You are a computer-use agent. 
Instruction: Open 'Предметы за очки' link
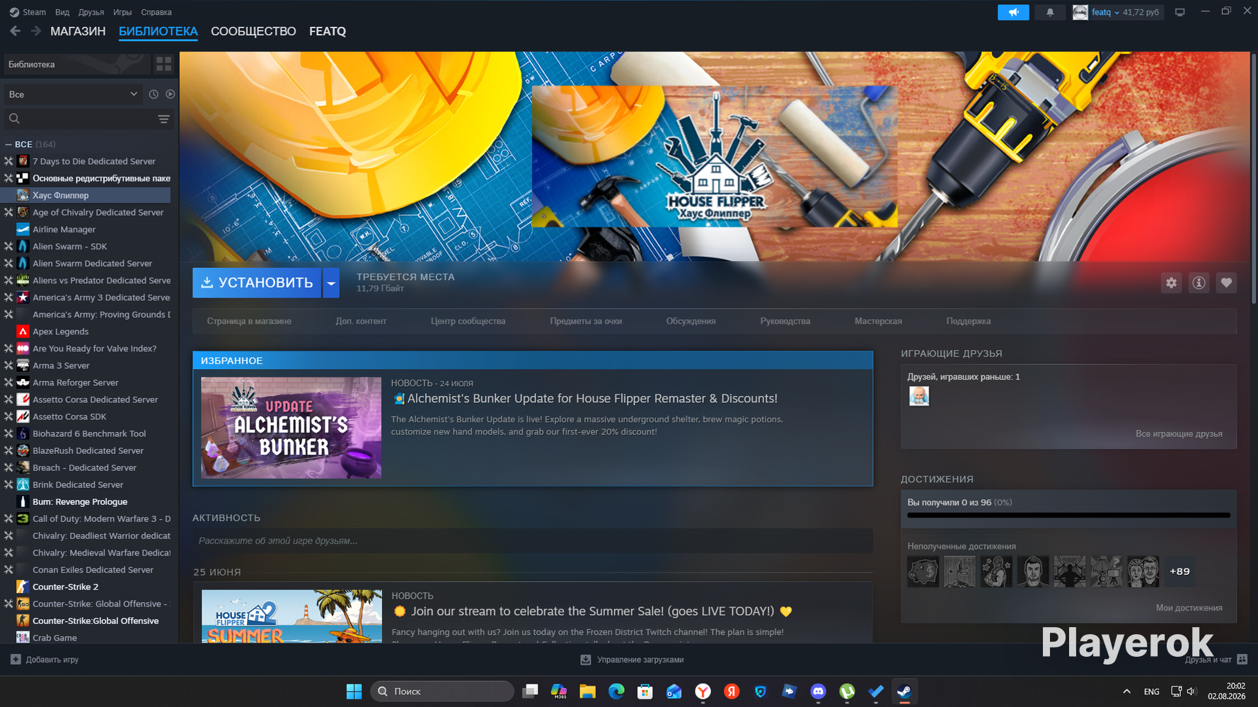586,321
